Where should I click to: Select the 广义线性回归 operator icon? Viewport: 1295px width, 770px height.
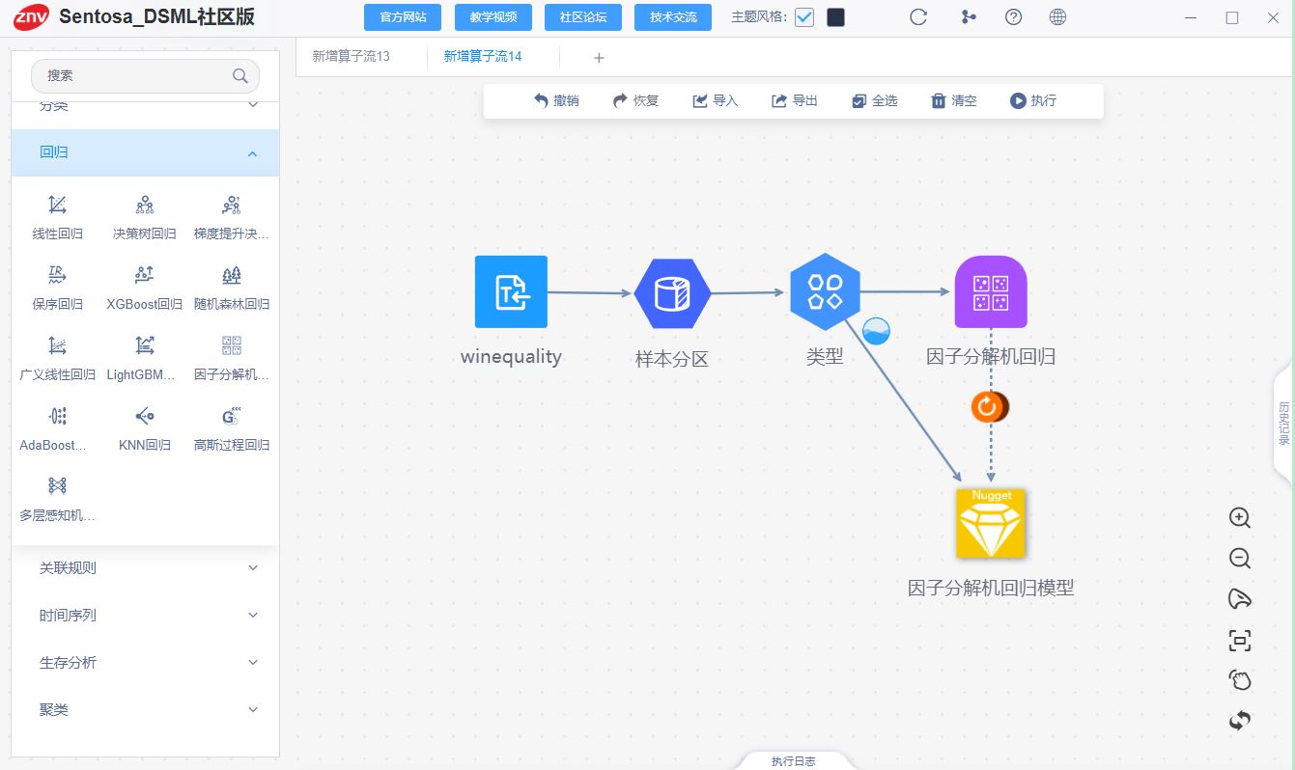pos(58,345)
